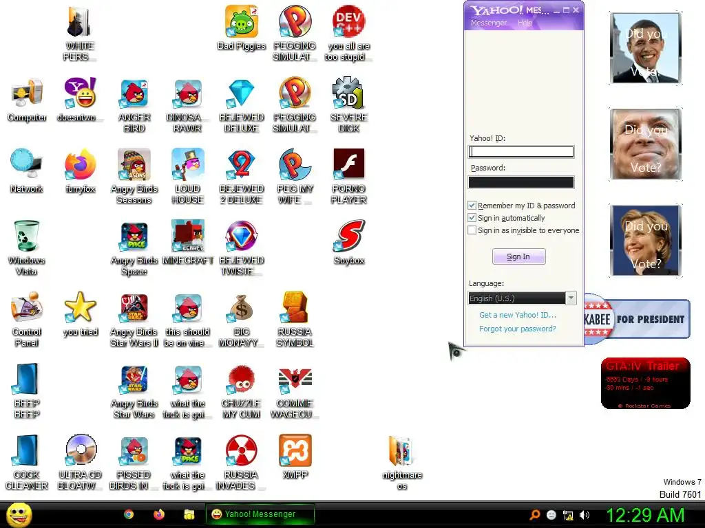Image resolution: width=705 pixels, height=528 pixels.
Task: Click the Obama 'Did you Vote?' gadget
Action: 646,48
